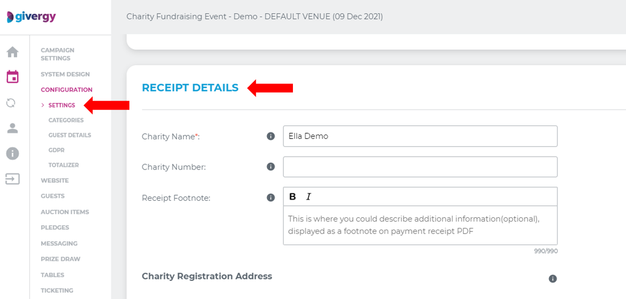Screen dimensions: 626x299
Task: Click the Logout icon at the sidebar bottom
Action: click(12, 179)
